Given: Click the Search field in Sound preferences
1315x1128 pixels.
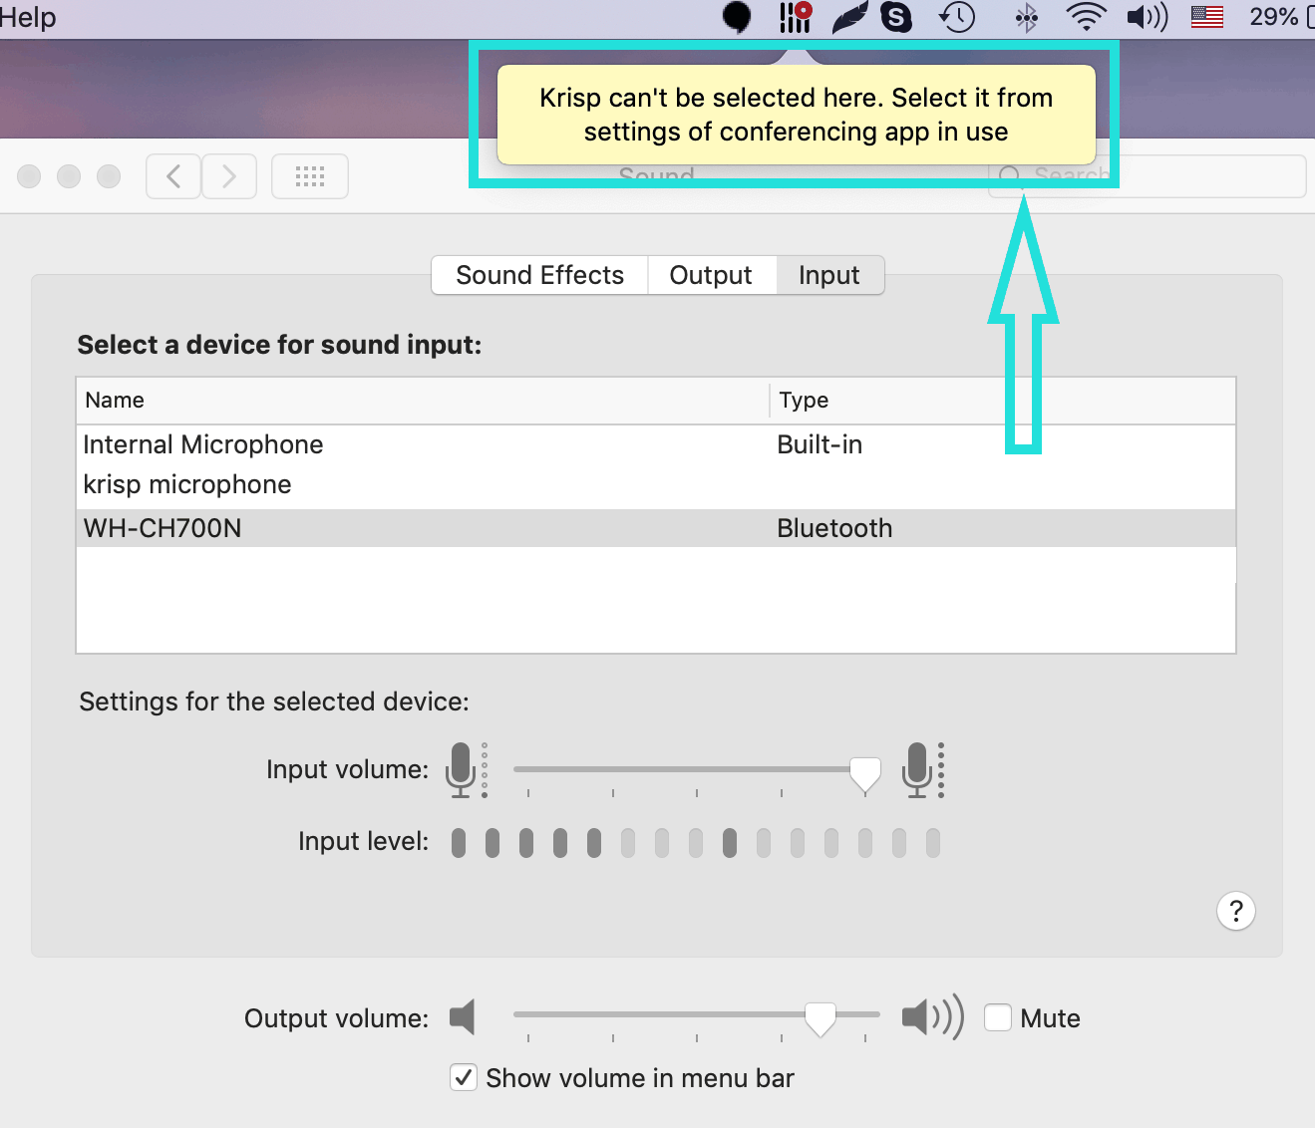Looking at the screenshot, I should (x=1147, y=176).
